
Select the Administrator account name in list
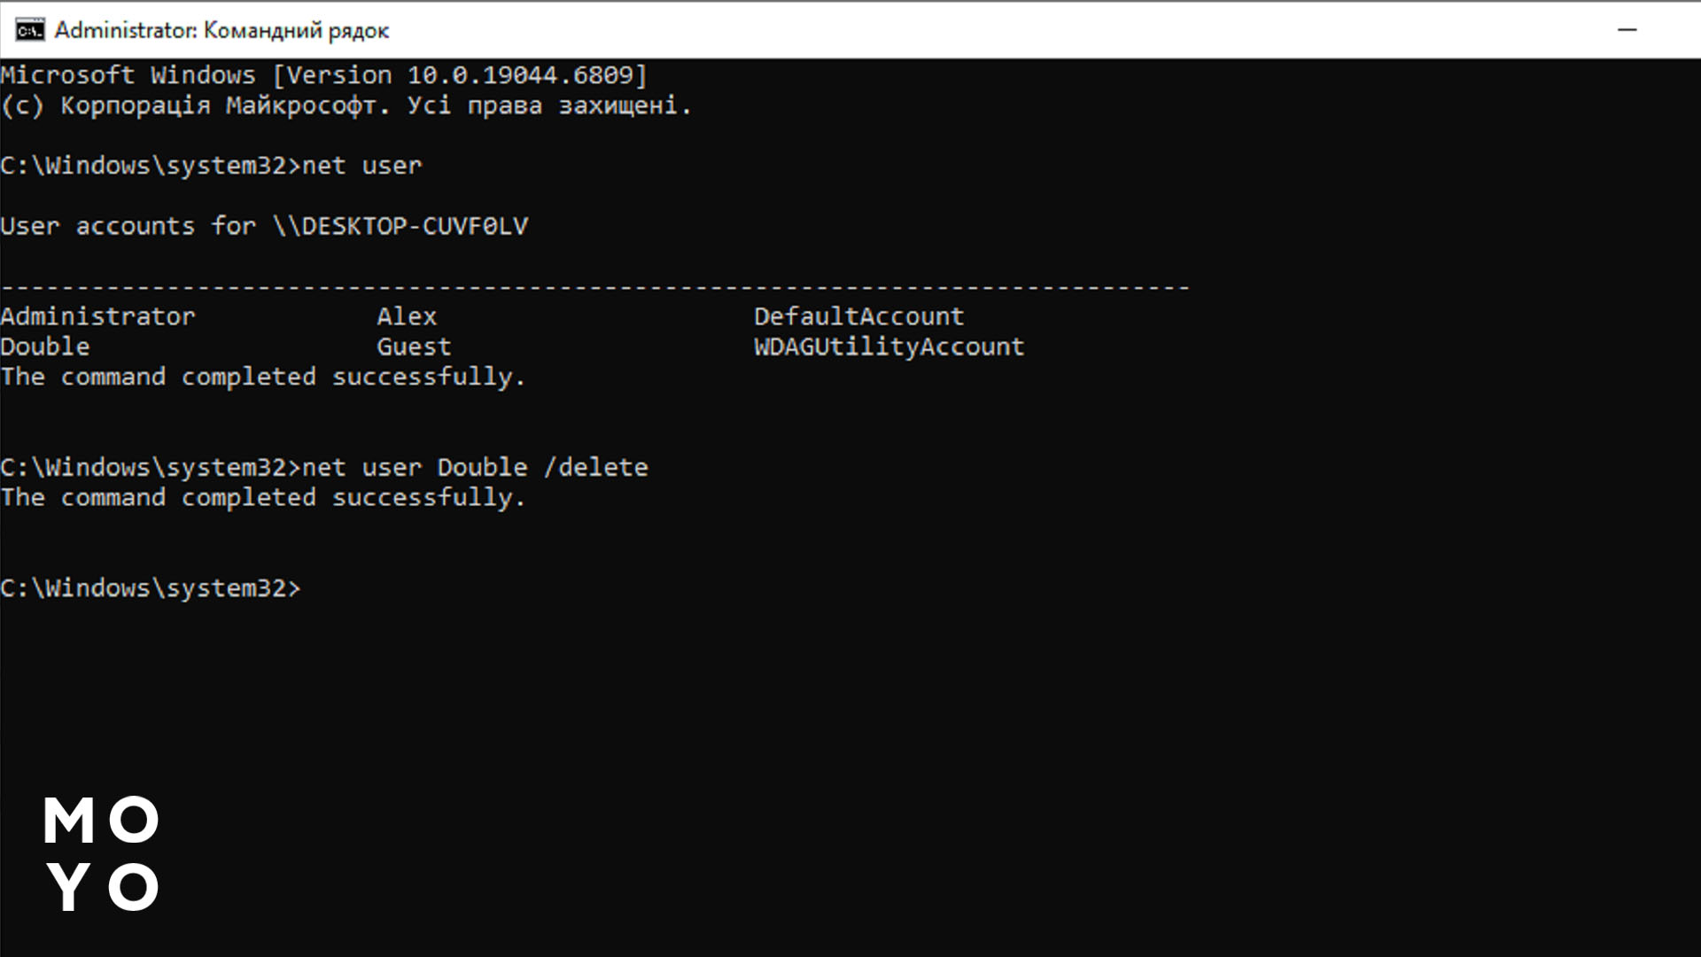point(97,316)
